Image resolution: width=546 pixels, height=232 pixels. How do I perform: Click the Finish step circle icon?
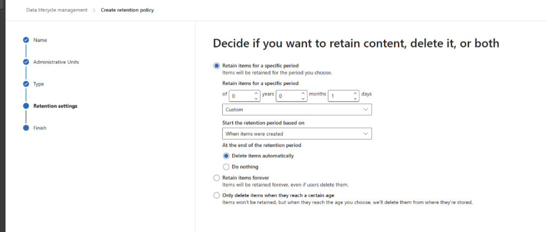pos(26,127)
